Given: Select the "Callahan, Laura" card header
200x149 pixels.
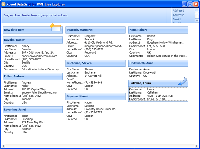Looking at the screenshot, I should [x=150, y=83].
